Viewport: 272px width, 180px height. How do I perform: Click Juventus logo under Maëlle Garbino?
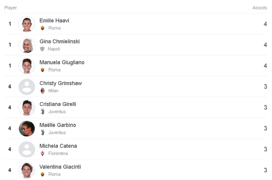42,133
